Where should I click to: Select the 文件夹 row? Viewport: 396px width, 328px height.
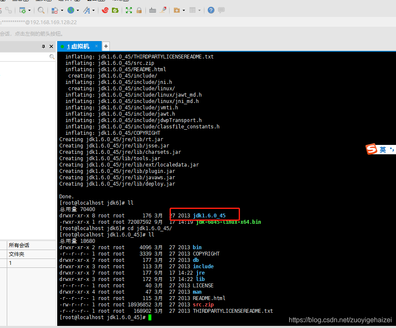pyautogui.click(x=28, y=254)
